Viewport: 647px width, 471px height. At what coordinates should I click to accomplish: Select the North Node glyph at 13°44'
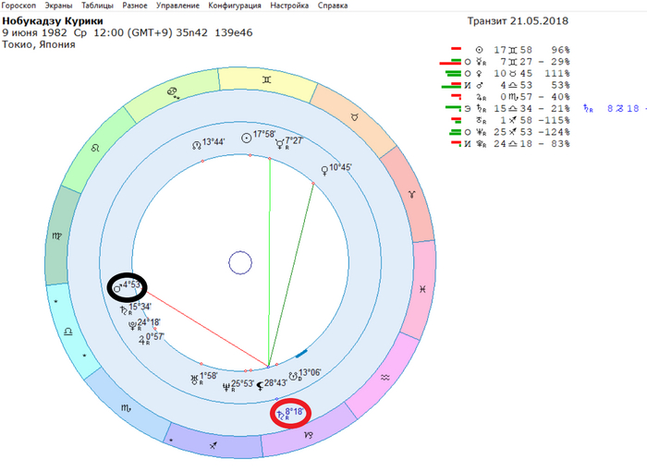[197, 145]
